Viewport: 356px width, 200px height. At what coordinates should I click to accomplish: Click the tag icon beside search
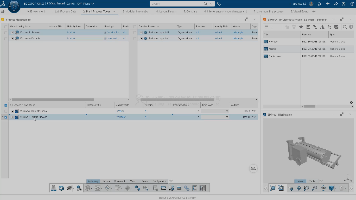point(219,4)
